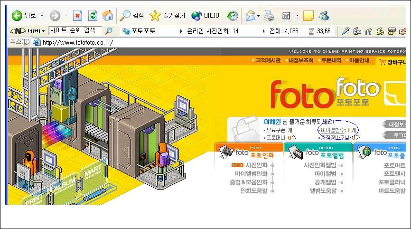Open the Mail icon dropdown arrow

[259, 16]
